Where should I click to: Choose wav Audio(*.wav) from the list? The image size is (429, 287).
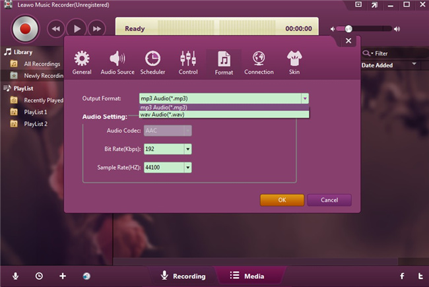[224, 114]
